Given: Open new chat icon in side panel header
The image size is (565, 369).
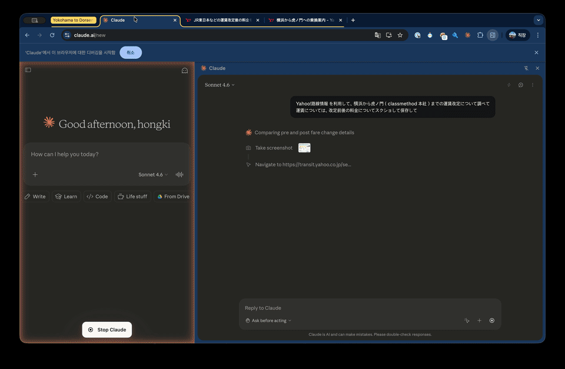Looking at the screenshot, I should (x=521, y=85).
